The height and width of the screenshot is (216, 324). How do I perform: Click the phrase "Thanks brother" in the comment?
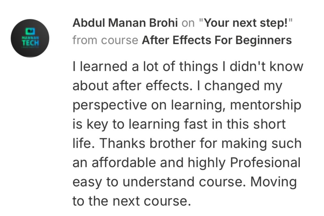pyautogui.click(x=147, y=143)
